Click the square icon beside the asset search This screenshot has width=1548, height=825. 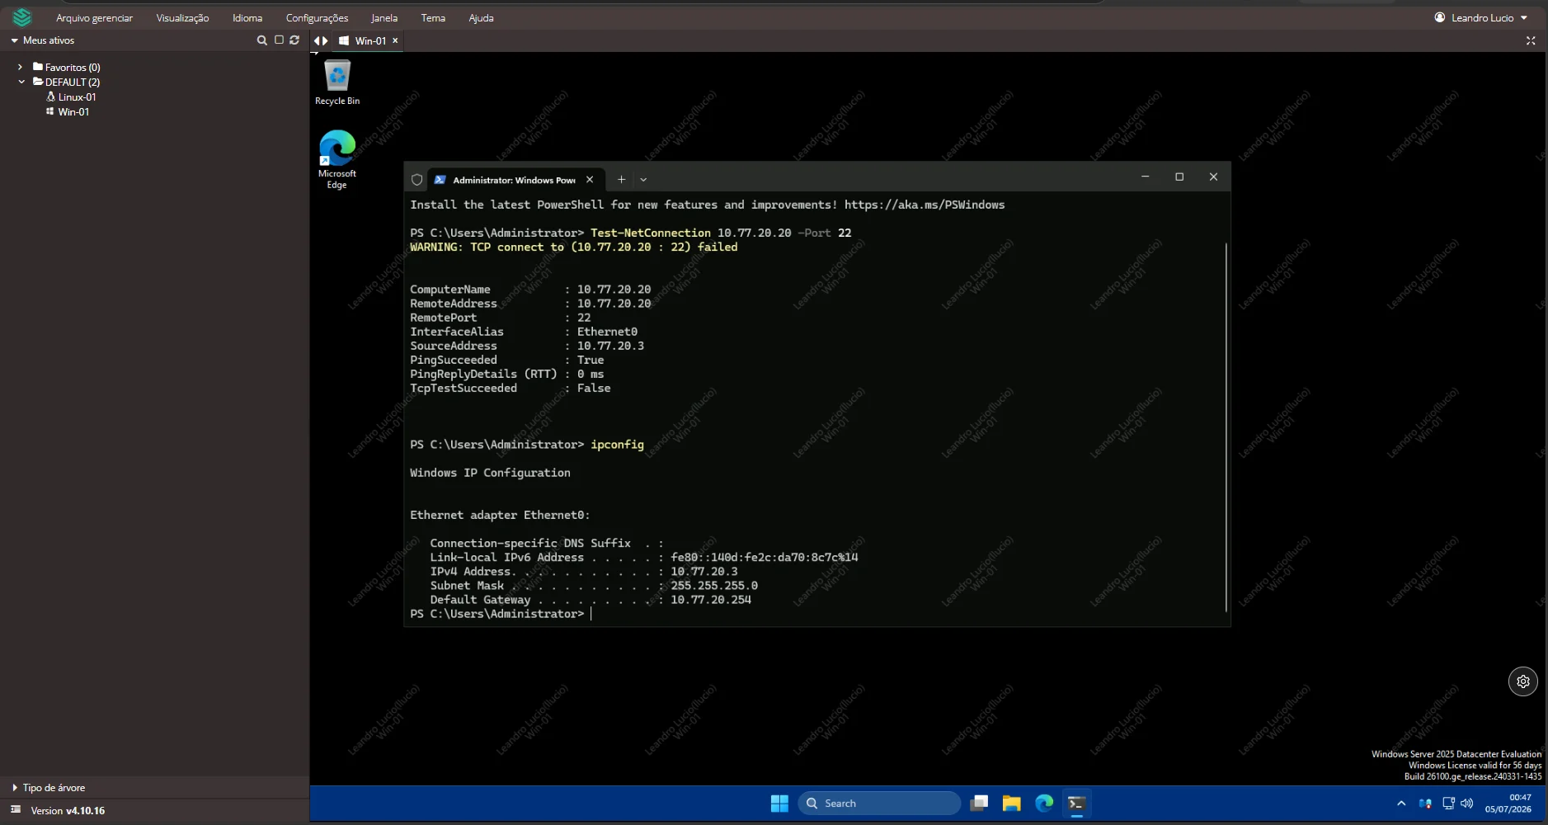pyautogui.click(x=279, y=40)
